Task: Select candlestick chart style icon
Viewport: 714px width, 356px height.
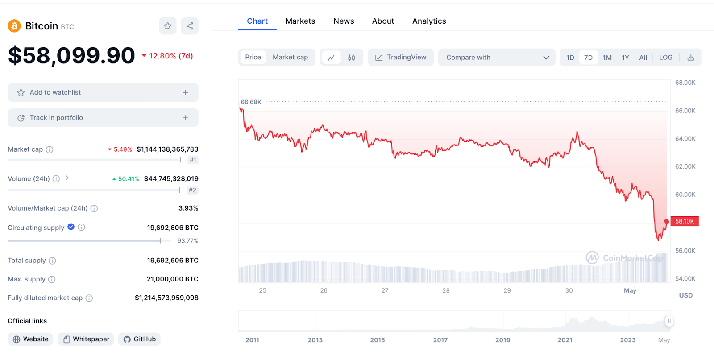Action: 352,58
